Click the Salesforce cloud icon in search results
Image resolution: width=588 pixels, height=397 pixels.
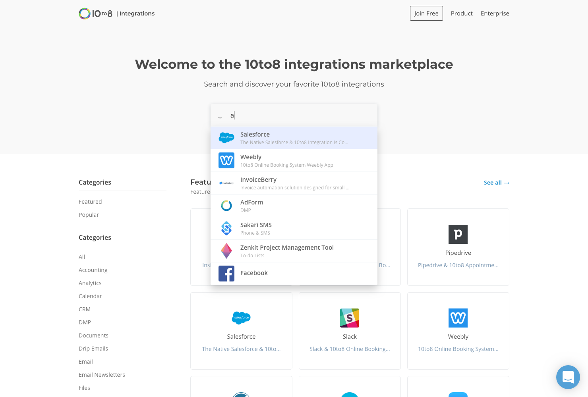pyautogui.click(x=226, y=138)
